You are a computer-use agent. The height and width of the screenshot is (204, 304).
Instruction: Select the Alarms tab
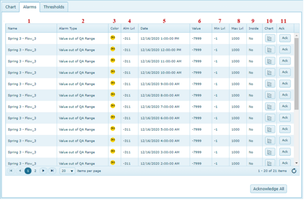point(29,7)
